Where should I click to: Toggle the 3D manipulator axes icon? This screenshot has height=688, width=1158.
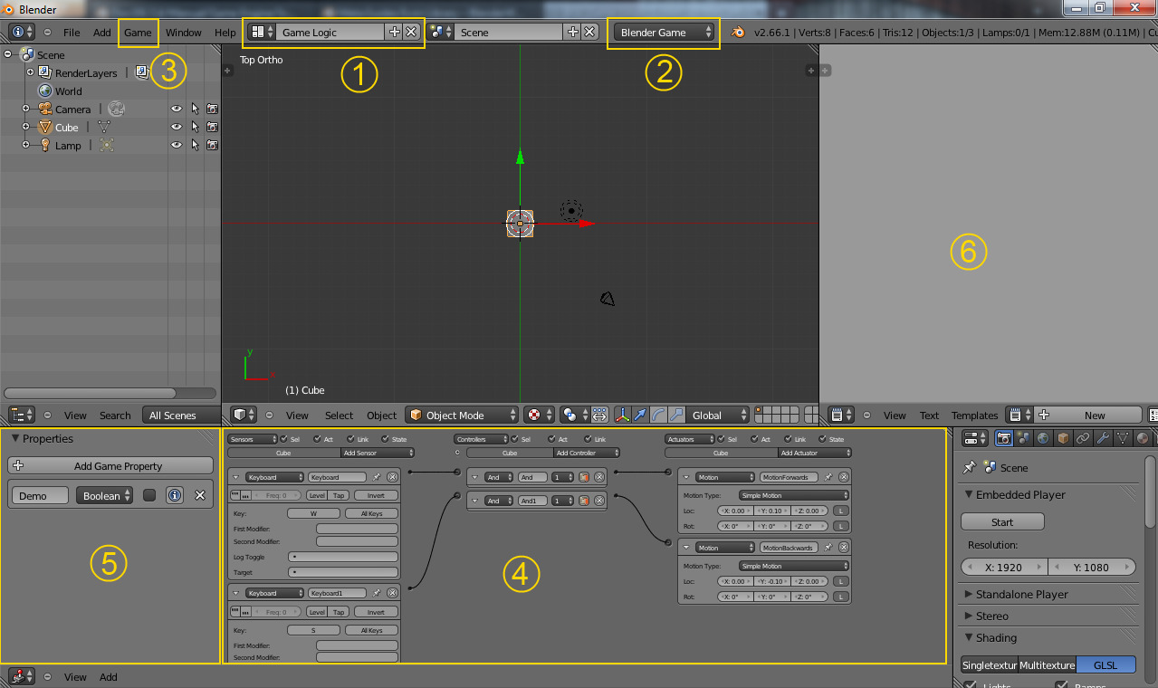pos(622,415)
